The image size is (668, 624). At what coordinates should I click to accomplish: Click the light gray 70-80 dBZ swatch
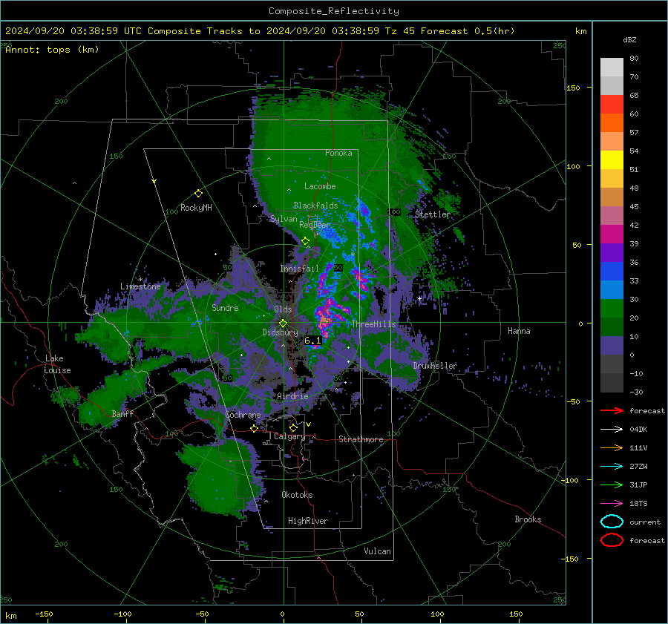pyautogui.click(x=612, y=68)
